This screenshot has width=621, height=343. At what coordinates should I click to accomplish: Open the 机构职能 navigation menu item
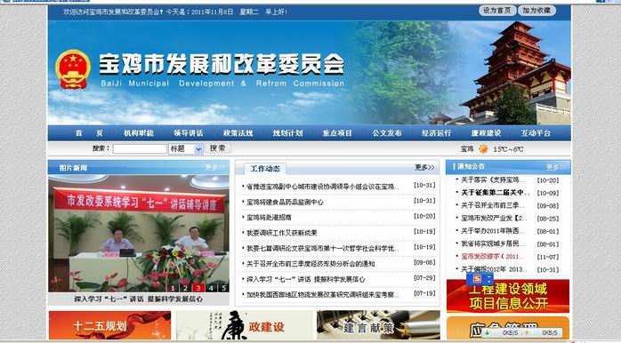[139, 133]
